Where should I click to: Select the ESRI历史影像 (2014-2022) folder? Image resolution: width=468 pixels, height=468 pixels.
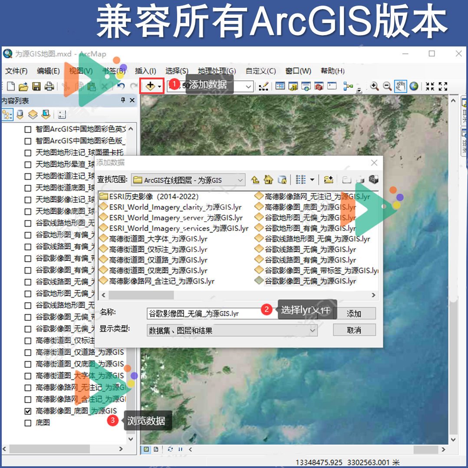point(149,196)
